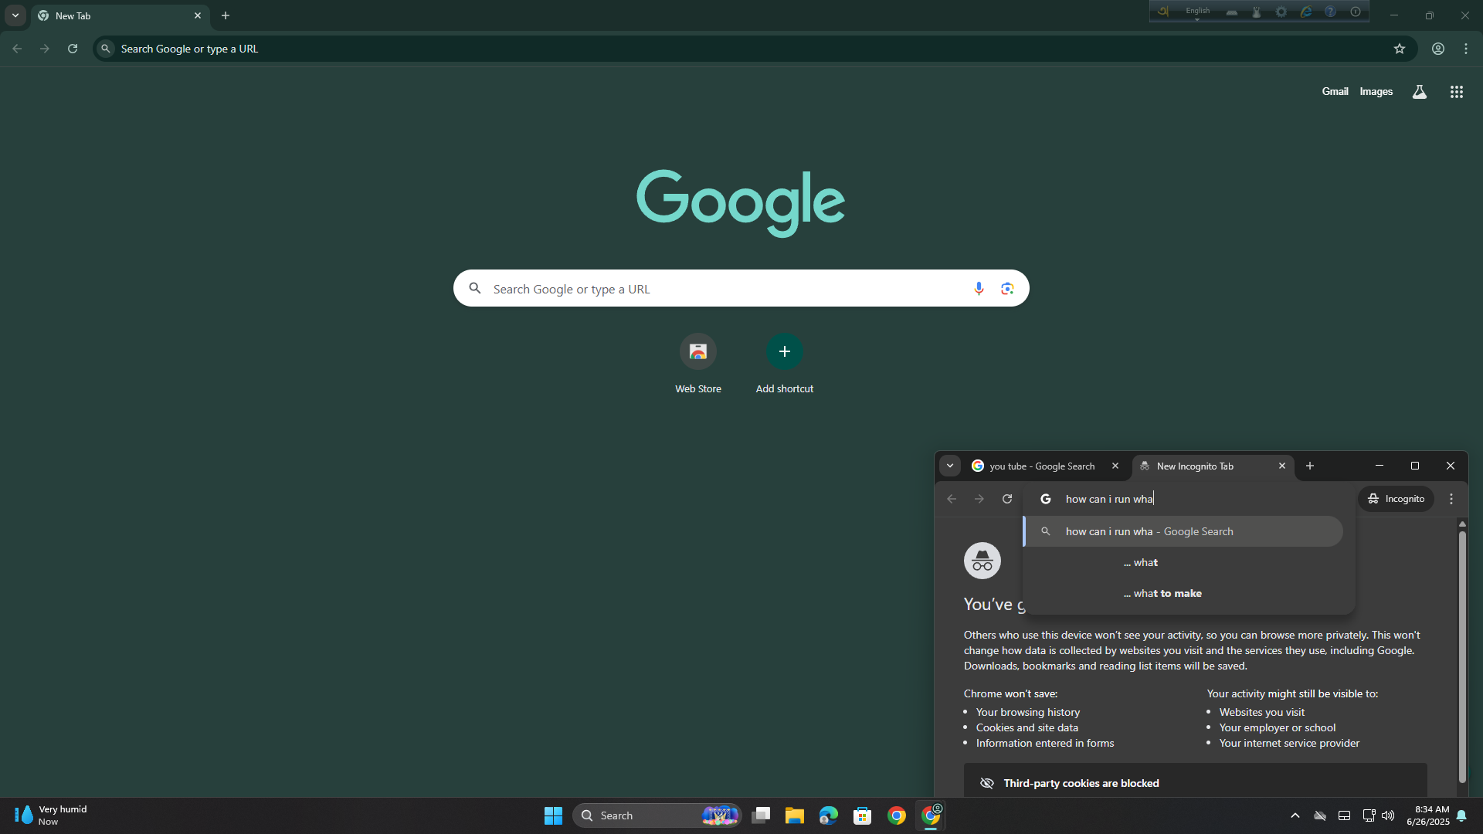Open Google Lens image search icon
The width and height of the screenshot is (1483, 834).
click(1007, 288)
